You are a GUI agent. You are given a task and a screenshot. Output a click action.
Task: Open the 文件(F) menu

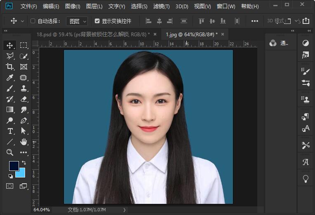pos(29,7)
